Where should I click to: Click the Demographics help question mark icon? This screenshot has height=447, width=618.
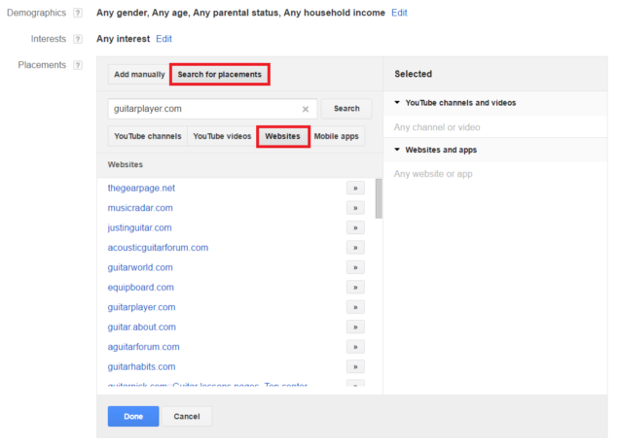point(77,13)
